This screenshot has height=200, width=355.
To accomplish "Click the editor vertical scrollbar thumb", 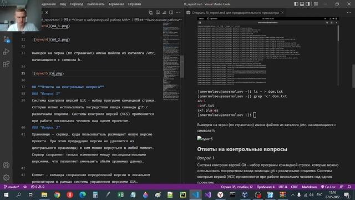I will [182, 66].
